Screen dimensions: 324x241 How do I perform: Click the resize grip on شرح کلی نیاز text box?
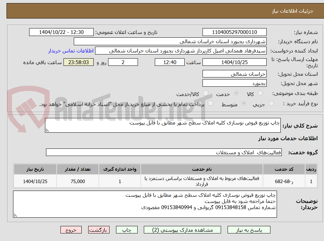tap(47, 130)
